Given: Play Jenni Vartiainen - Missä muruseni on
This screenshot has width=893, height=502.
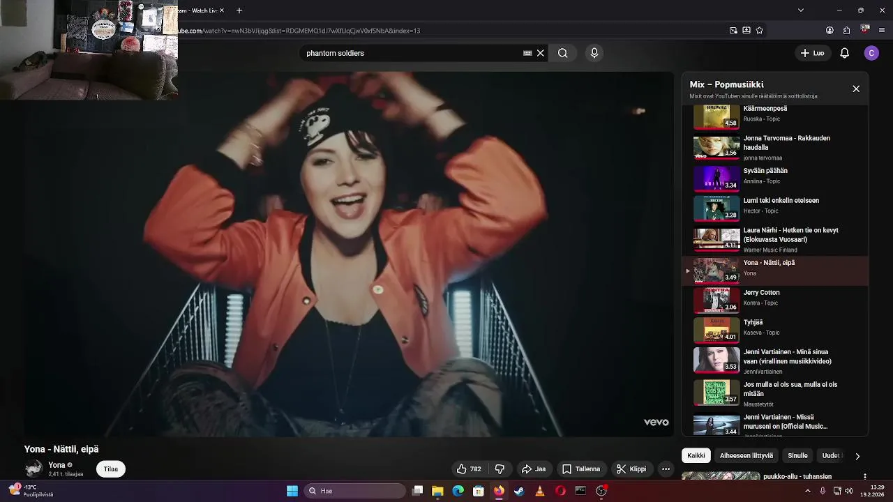Looking at the screenshot, I should point(774,424).
